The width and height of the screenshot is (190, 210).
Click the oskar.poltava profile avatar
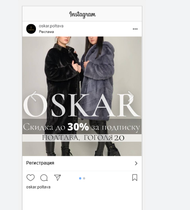[x=31, y=29]
